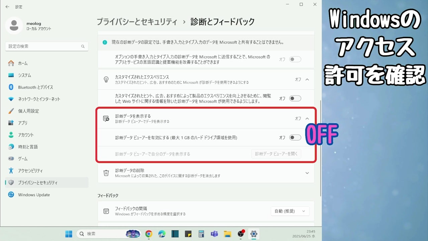Open the 自動 (推奨) feedback frequency dropdown
This screenshot has width=428, height=241.
coord(290,211)
